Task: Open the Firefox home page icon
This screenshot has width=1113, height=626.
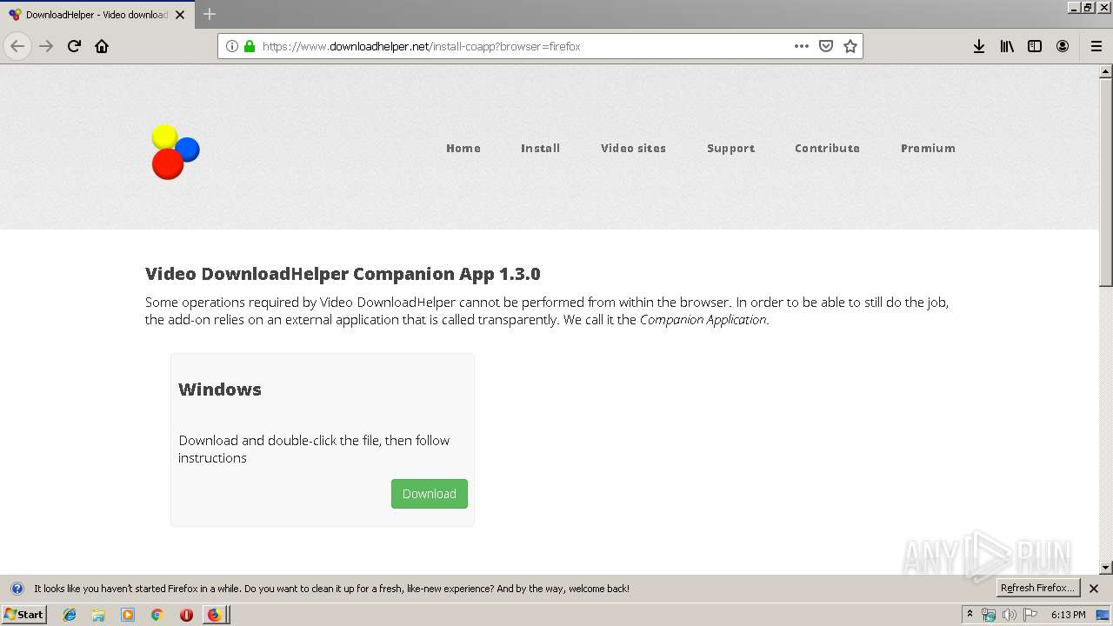Action: 102,46
